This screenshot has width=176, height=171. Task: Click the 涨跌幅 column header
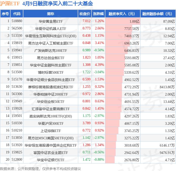click(98, 14)
